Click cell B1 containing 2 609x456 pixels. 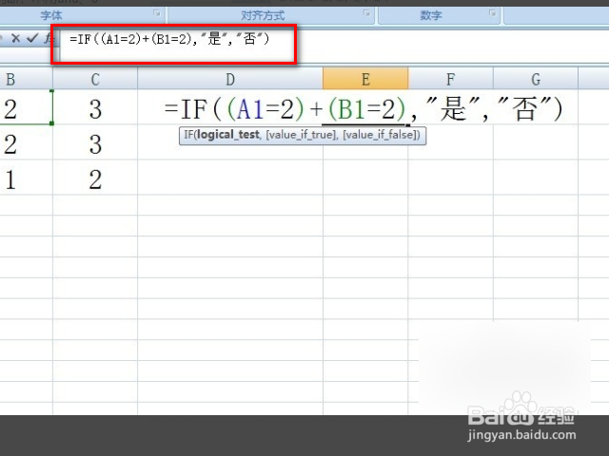point(26,107)
